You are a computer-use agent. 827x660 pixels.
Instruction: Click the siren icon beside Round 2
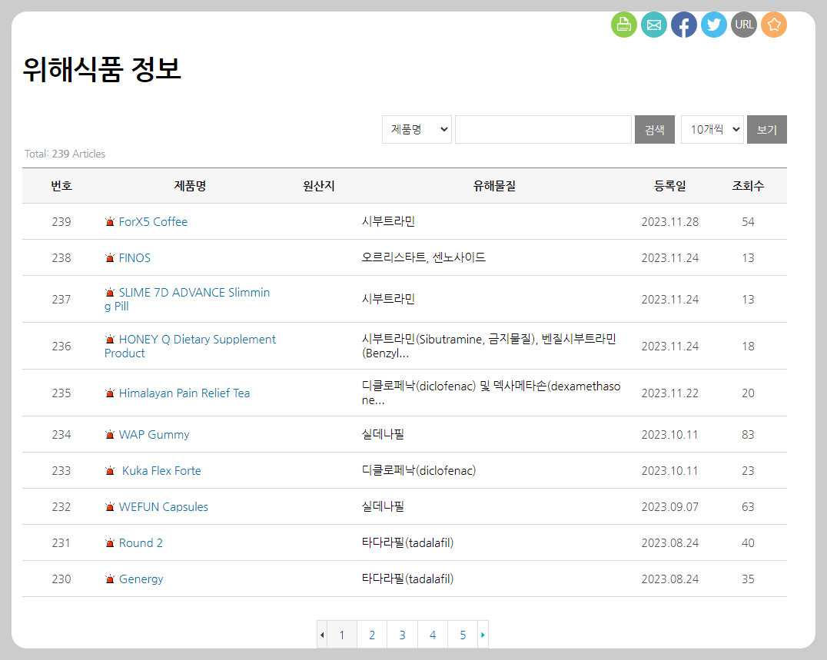coord(110,543)
